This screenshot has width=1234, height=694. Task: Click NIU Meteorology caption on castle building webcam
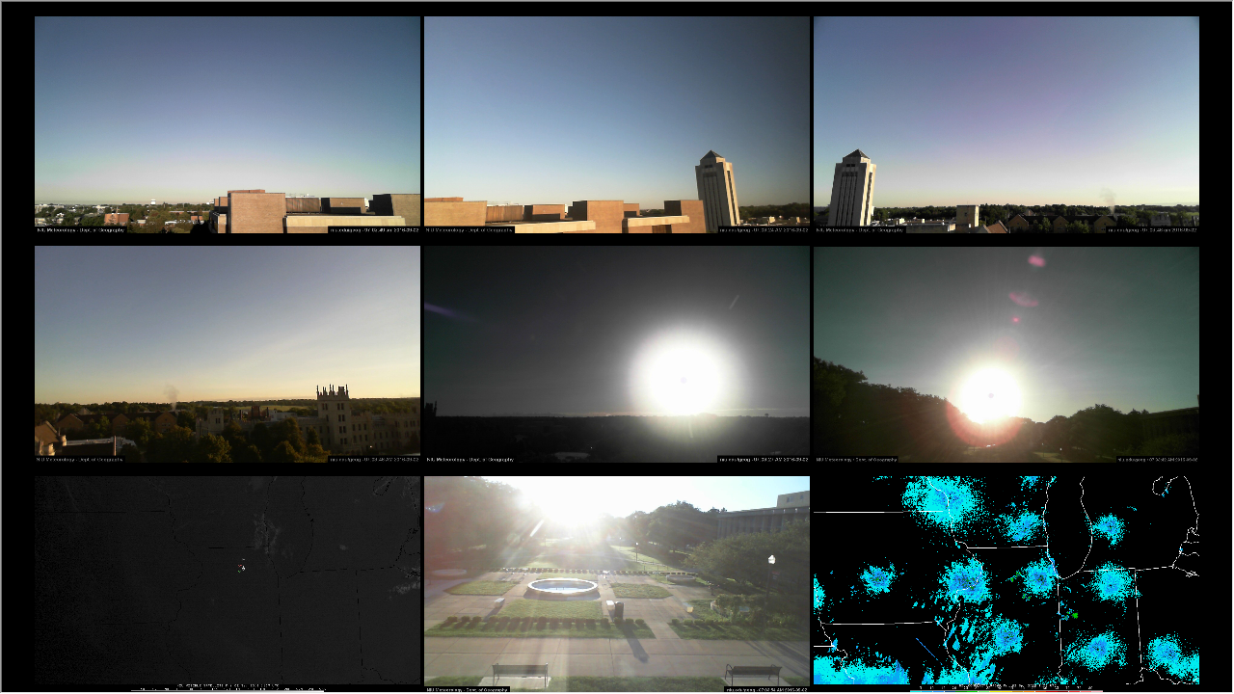[81, 459]
